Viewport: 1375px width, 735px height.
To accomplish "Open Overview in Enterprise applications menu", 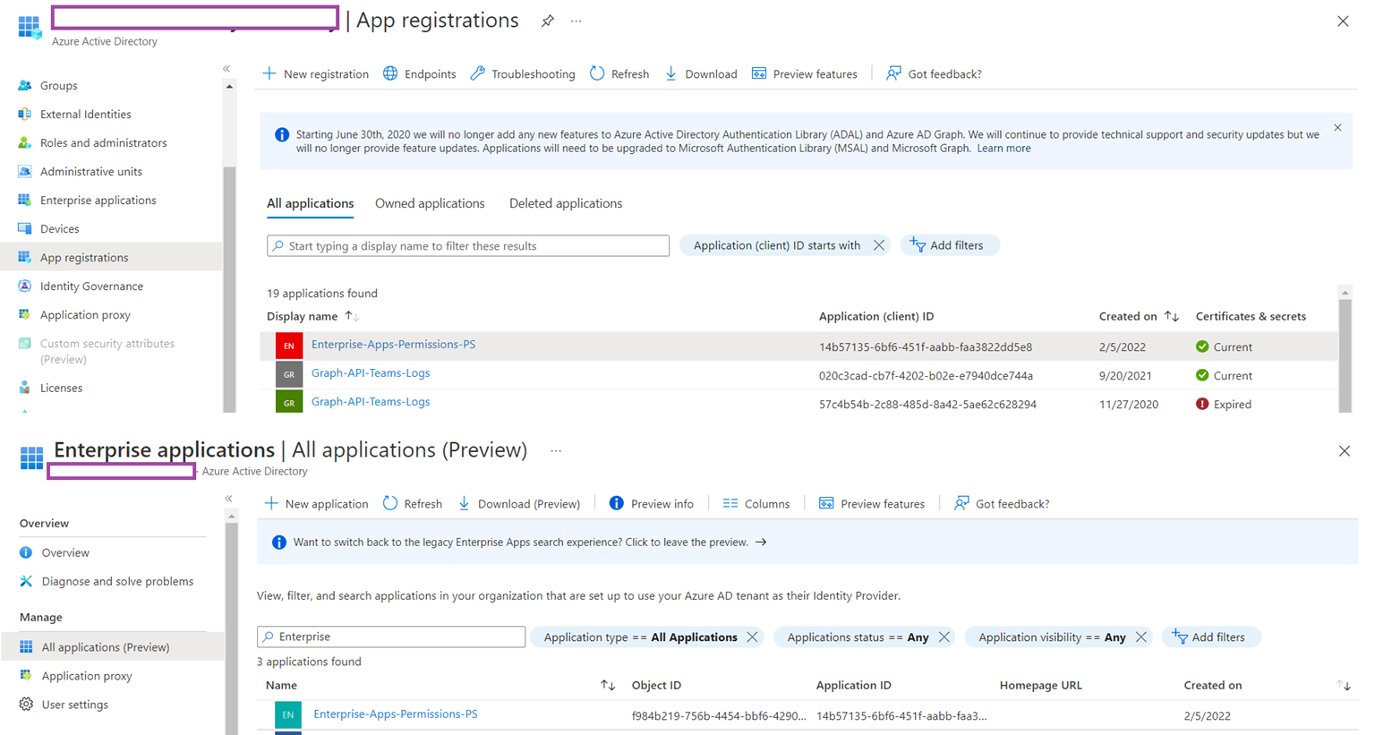I will tap(65, 552).
